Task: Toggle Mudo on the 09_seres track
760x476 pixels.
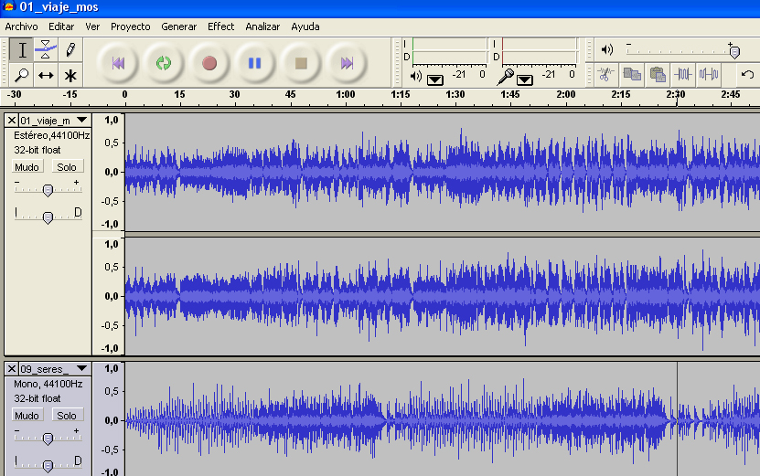Action: 27,416
